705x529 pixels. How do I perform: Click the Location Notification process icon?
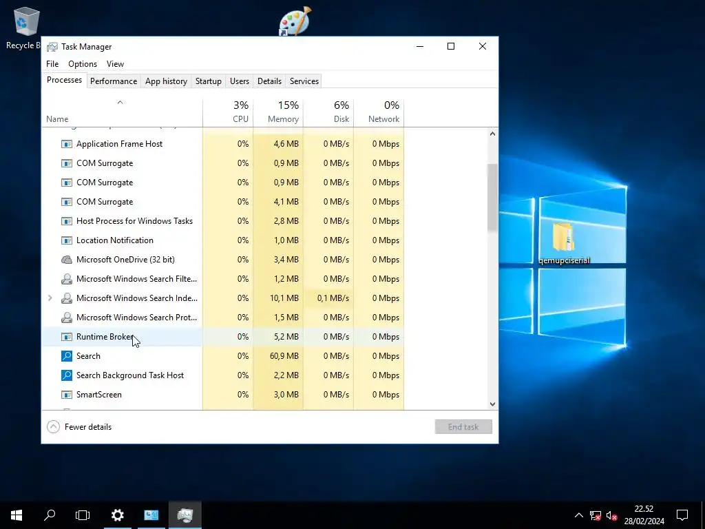[67, 240]
